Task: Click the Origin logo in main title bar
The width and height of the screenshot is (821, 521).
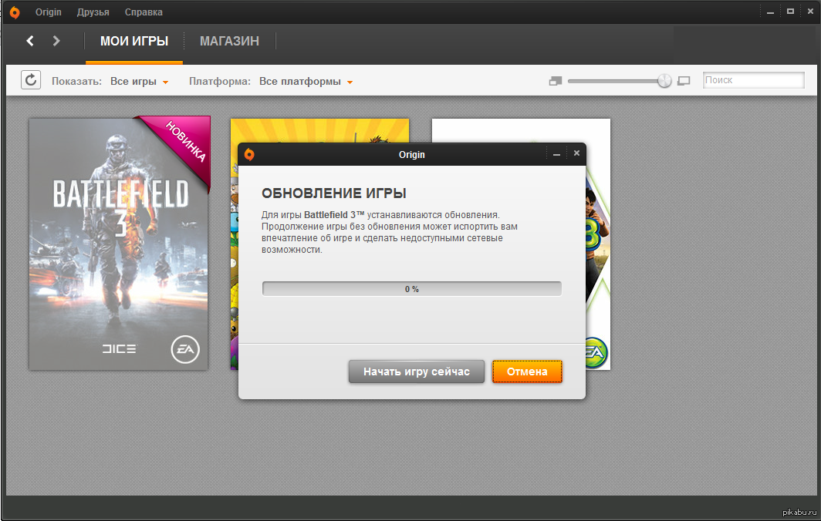Action: [15, 12]
